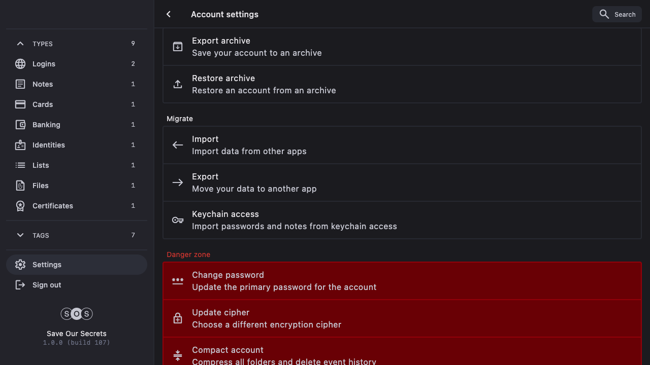Select Lists in the sidebar
This screenshot has height=365, width=650.
click(41, 165)
